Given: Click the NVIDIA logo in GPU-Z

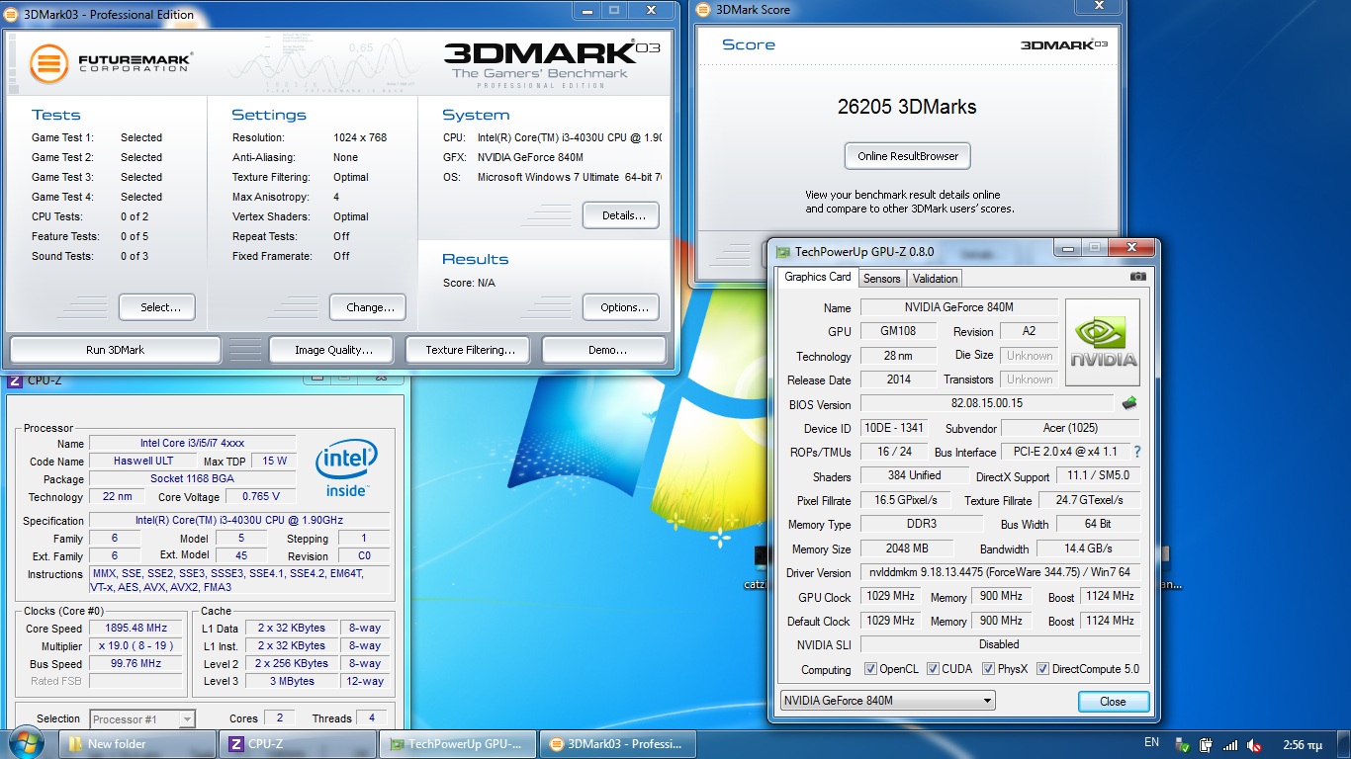Looking at the screenshot, I should (1103, 342).
